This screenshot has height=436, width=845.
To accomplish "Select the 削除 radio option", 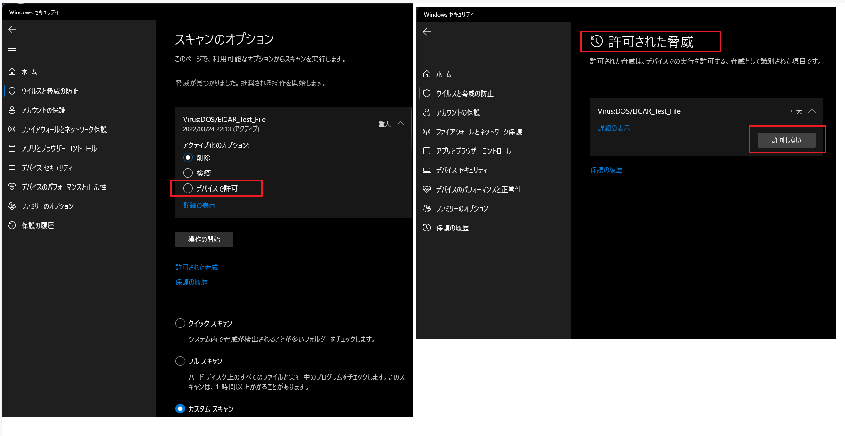I will pyautogui.click(x=187, y=157).
